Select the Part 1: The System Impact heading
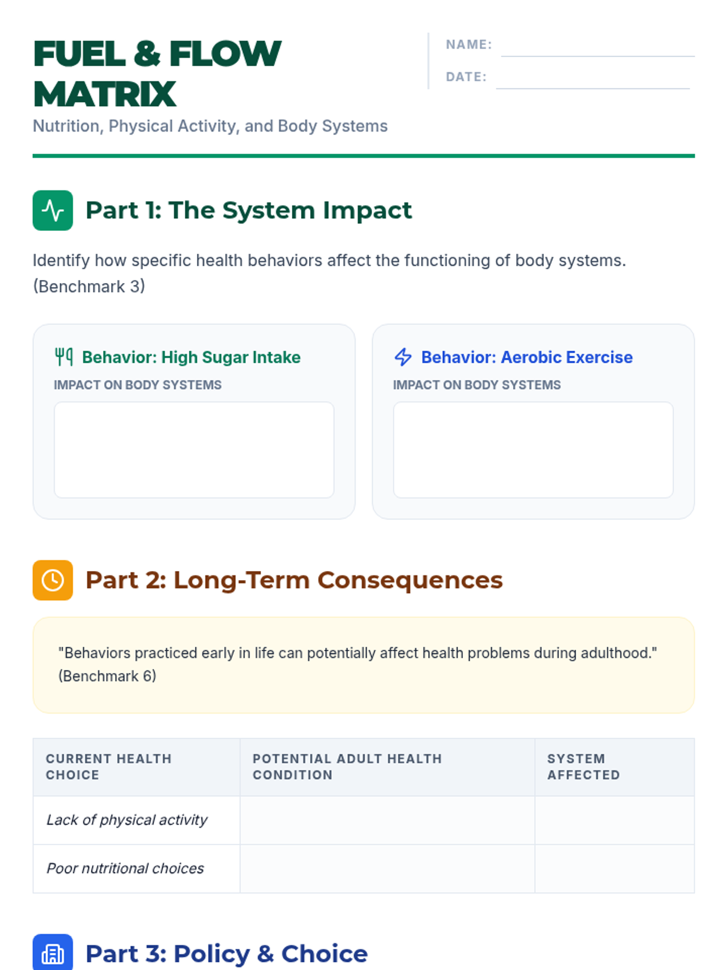This screenshot has width=727, height=970. click(x=248, y=210)
